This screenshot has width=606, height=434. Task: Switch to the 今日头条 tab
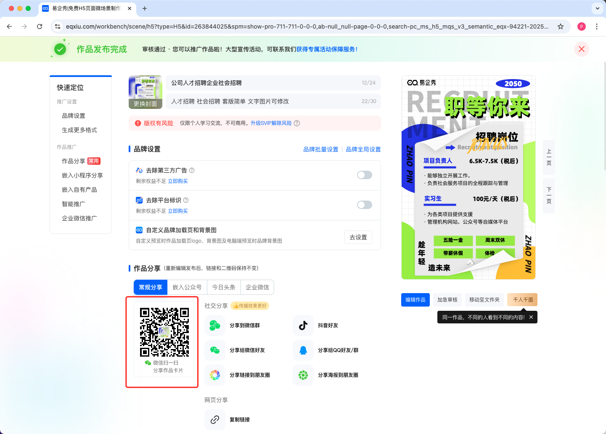224,287
